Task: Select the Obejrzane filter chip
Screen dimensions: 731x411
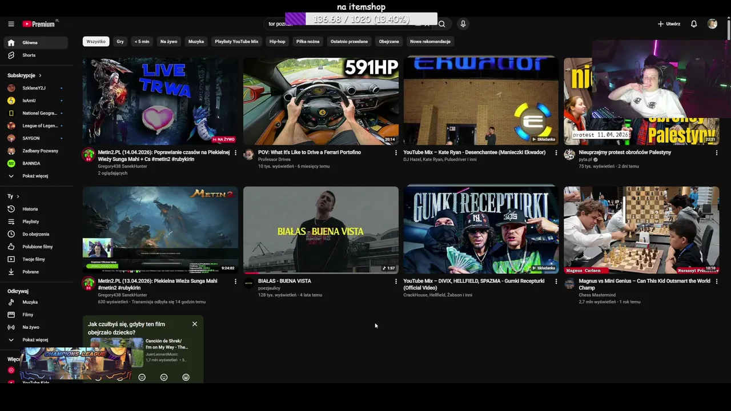Action: tap(389, 42)
